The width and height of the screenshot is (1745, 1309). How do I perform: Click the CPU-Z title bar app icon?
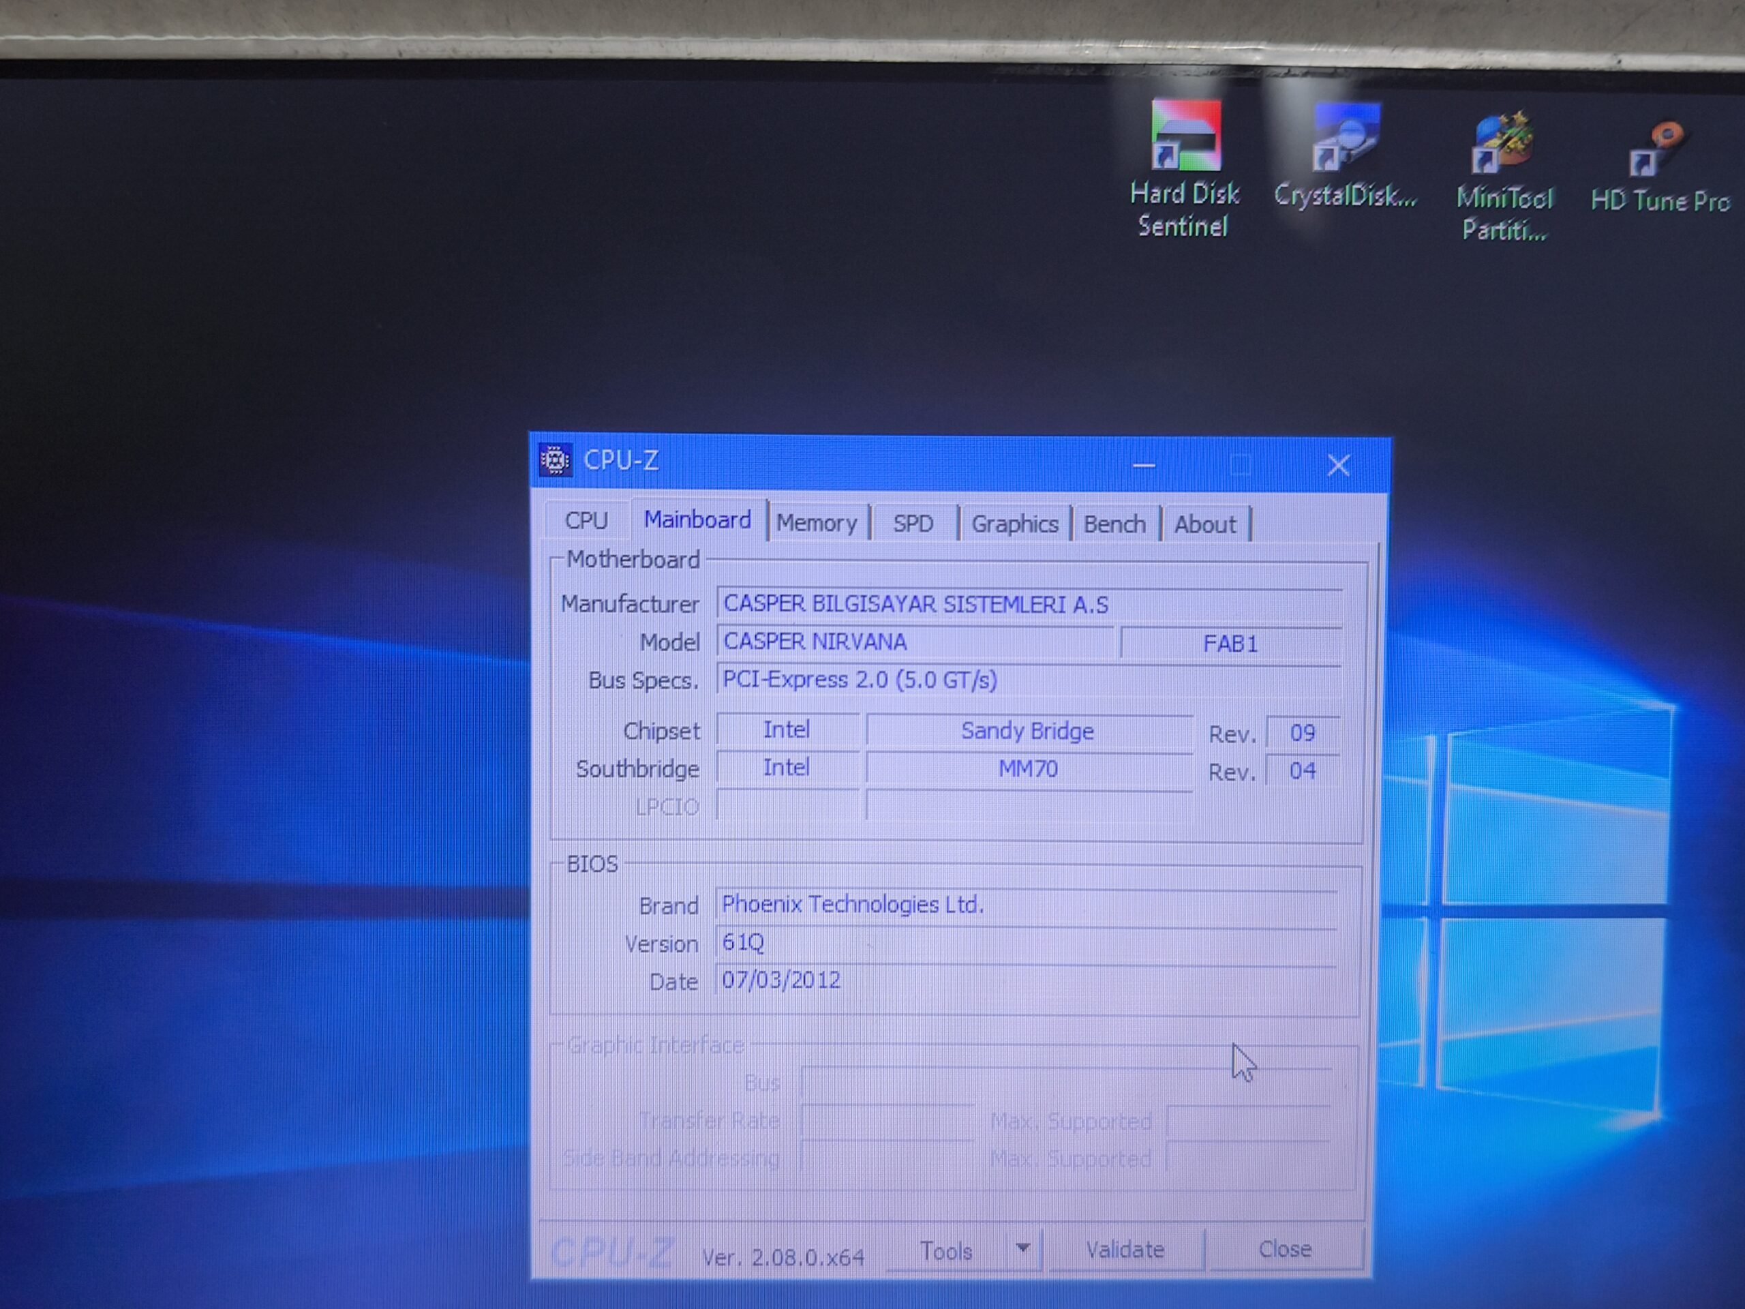pyautogui.click(x=555, y=460)
